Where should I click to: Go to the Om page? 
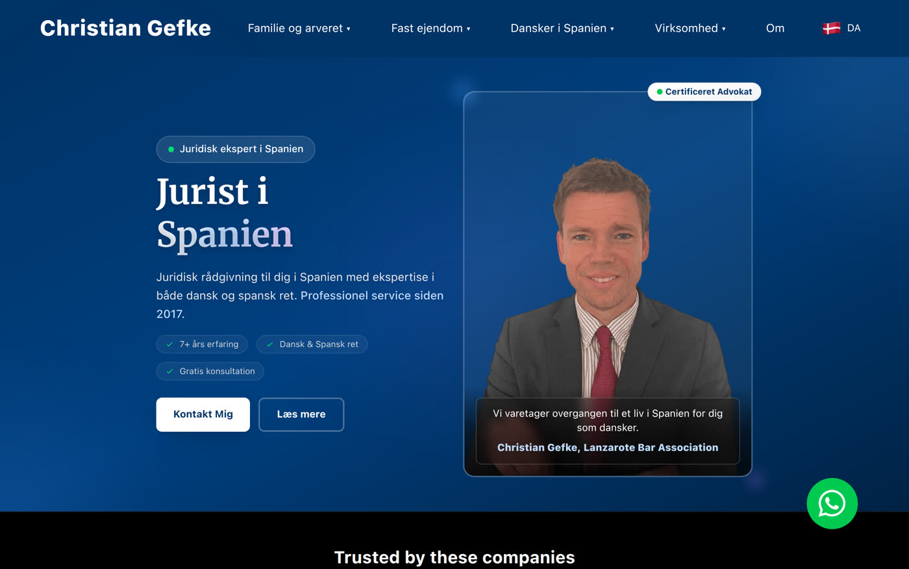(775, 28)
